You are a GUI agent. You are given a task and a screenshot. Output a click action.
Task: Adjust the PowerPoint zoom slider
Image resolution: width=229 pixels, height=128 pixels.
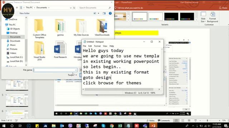point(207,121)
